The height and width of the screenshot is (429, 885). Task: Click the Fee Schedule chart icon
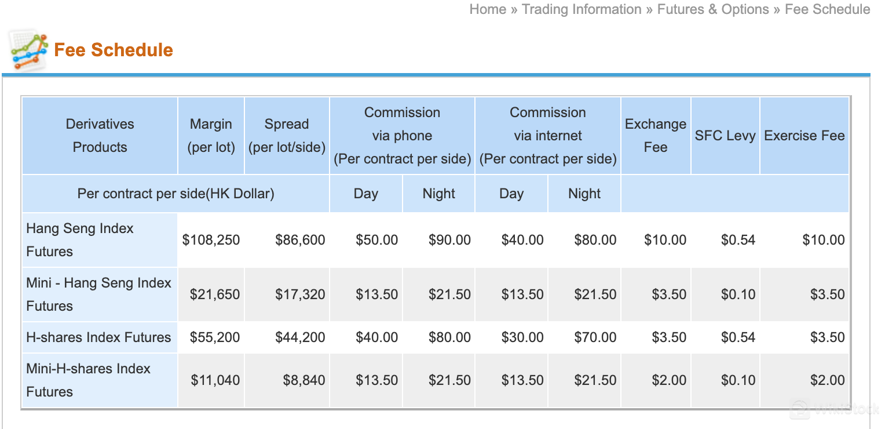28,50
